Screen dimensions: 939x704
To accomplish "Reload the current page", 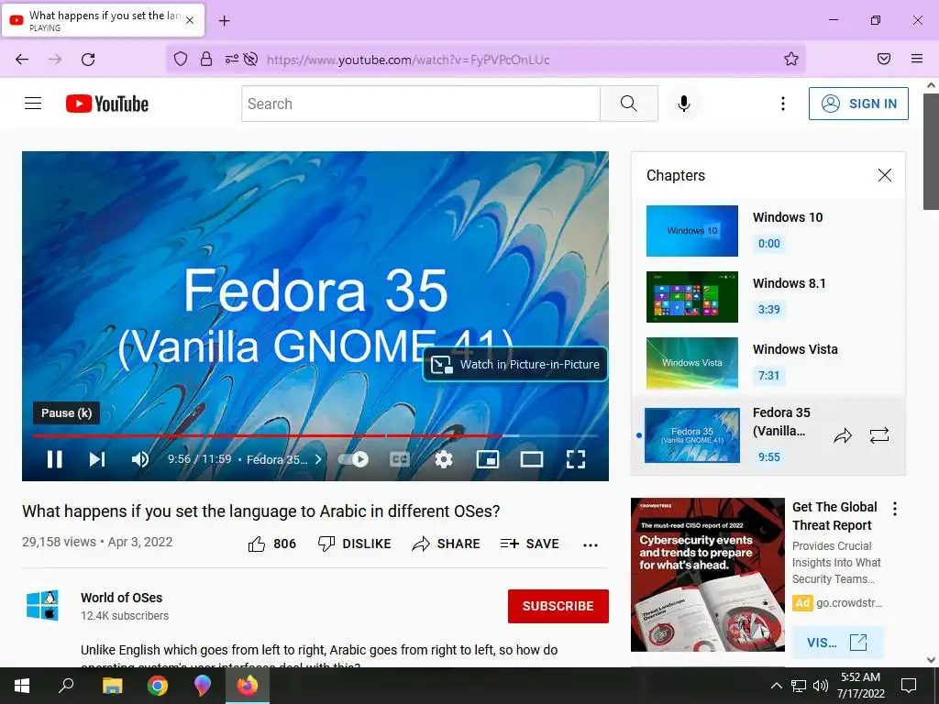I will pyautogui.click(x=88, y=59).
